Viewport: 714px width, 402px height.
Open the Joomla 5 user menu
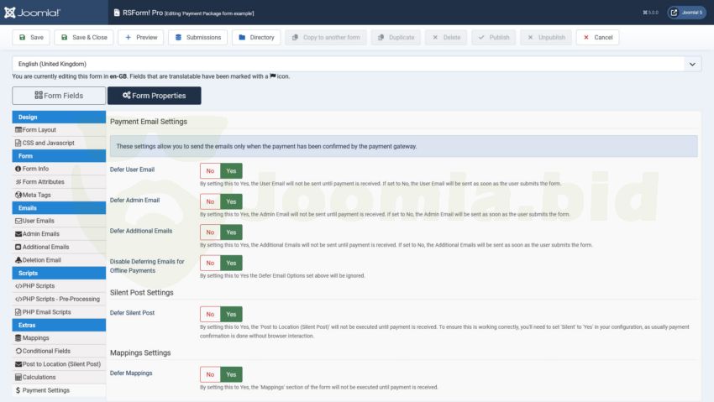[x=686, y=13]
